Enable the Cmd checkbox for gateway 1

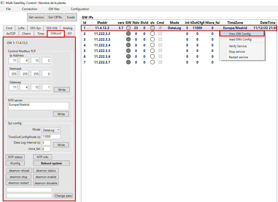[x=160, y=28]
